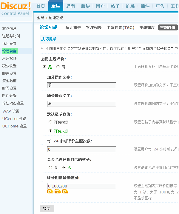Select the 评价人数 radio option
The width and height of the screenshot is (179, 214).
tap(50, 131)
